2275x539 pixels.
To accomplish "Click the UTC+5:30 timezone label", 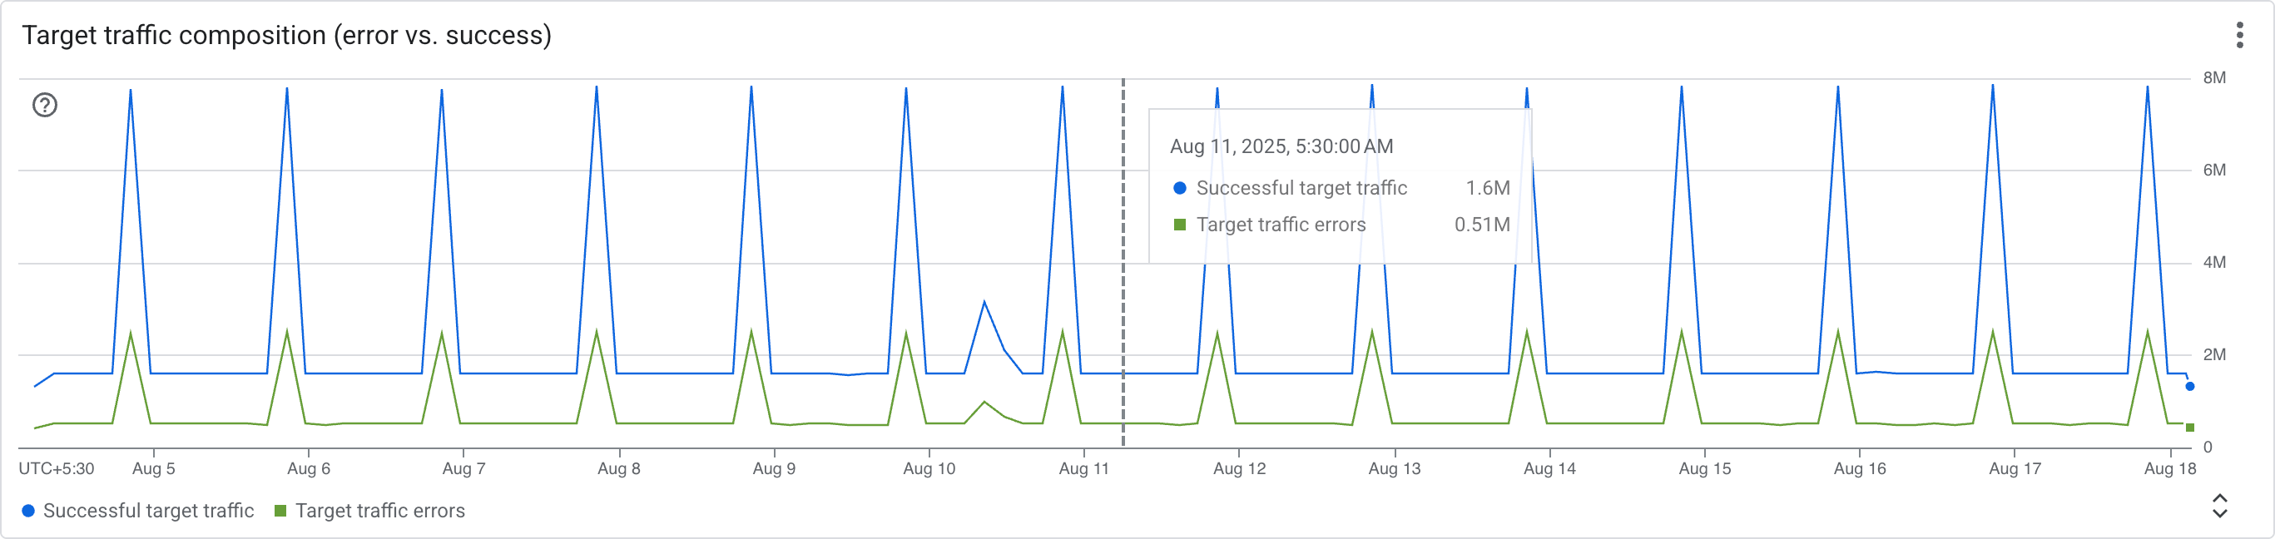I will [x=55, y=468].
